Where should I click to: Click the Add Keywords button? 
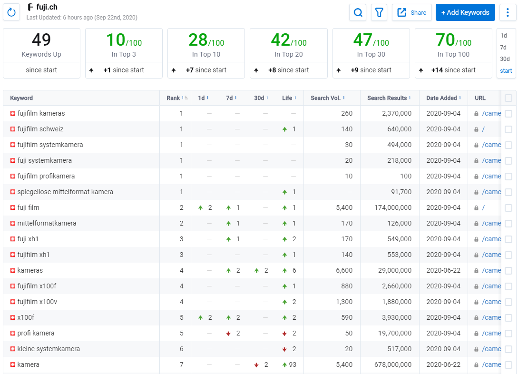point(465,12)
